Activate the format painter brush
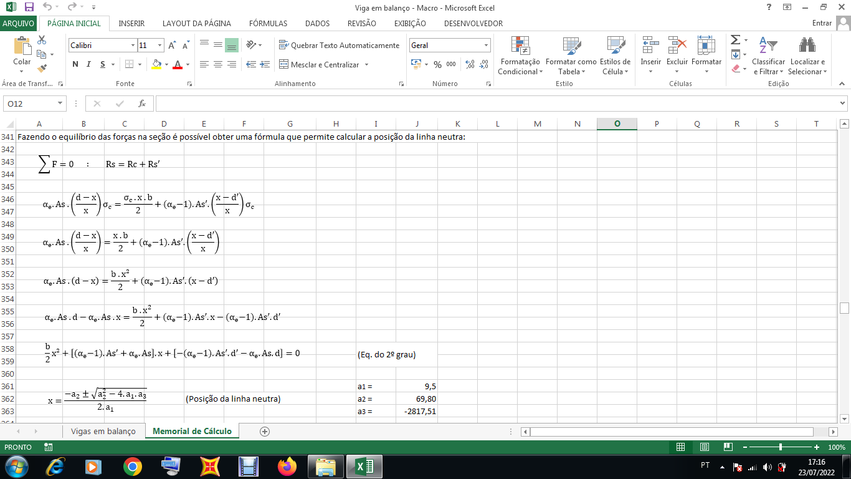 42,69
